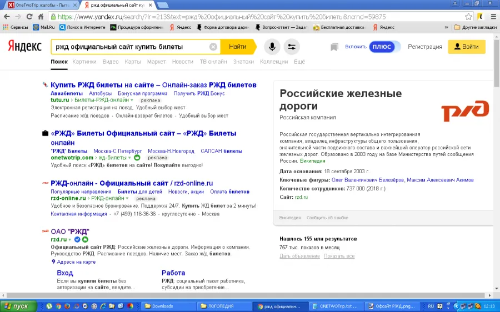Click the green badge next to onetwotrip.com
This screenshot has width=500, height=312.
[x=137, y=158]
